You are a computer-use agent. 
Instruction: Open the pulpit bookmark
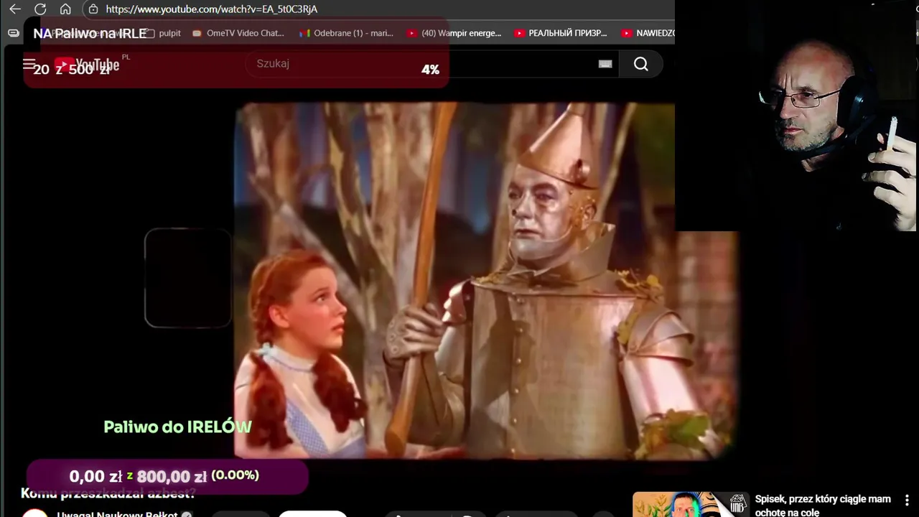(163, 33)
